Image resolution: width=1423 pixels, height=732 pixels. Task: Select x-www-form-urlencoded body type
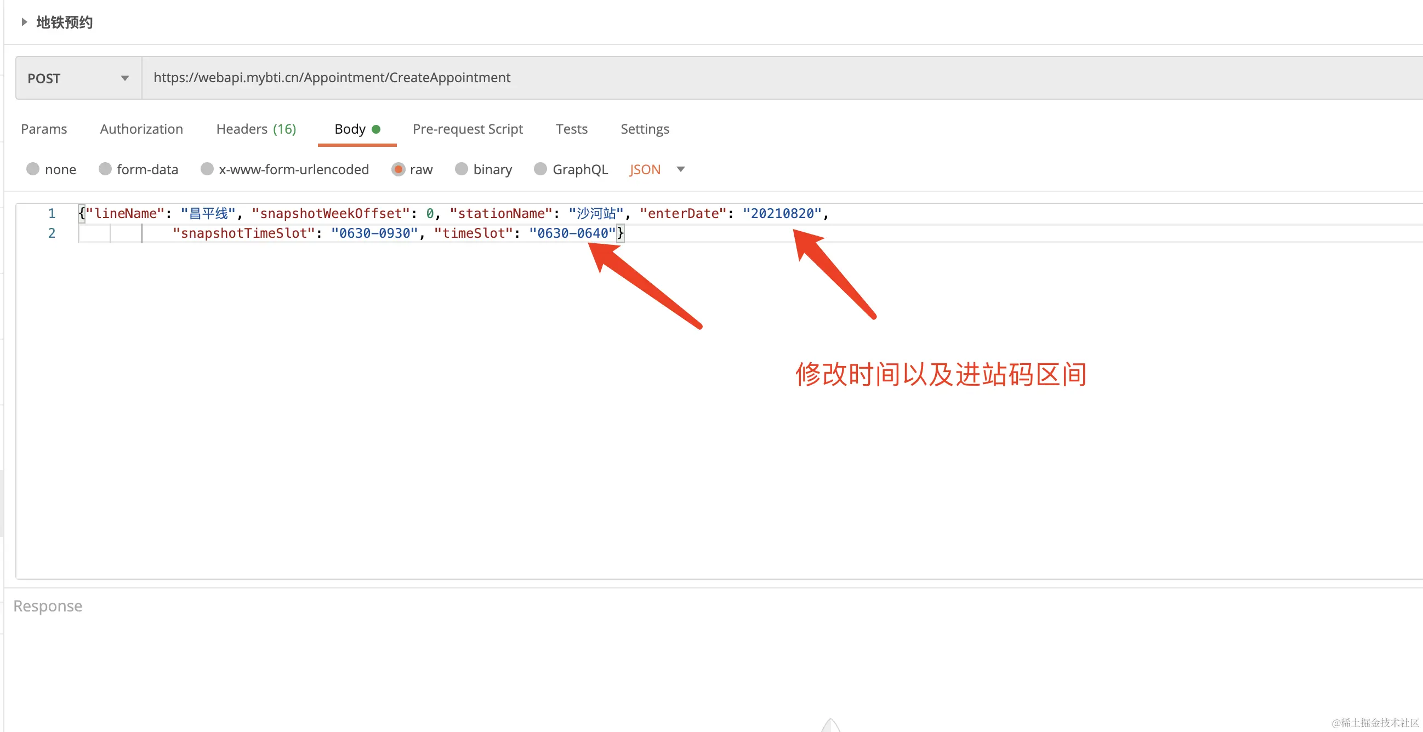pyautogui.click(x=207, y=169)
